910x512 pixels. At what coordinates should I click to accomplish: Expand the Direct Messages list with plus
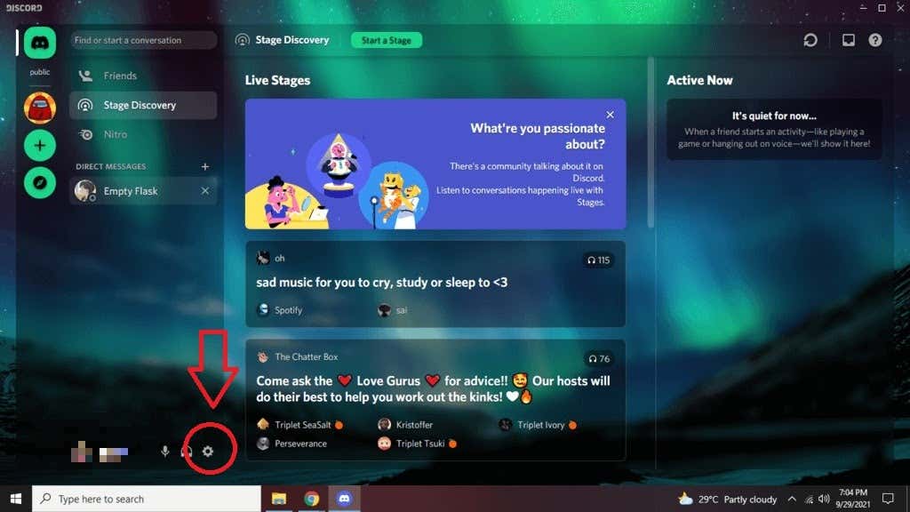[x=204, y=166]
